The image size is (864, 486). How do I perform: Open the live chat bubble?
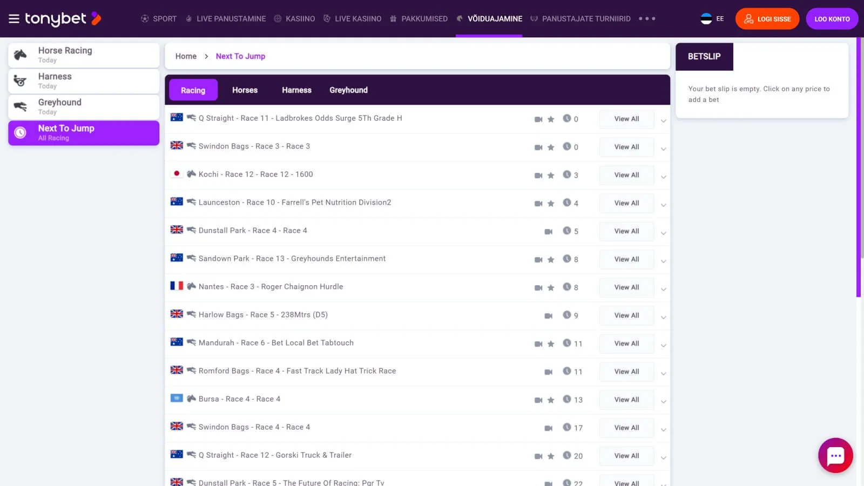835,455
